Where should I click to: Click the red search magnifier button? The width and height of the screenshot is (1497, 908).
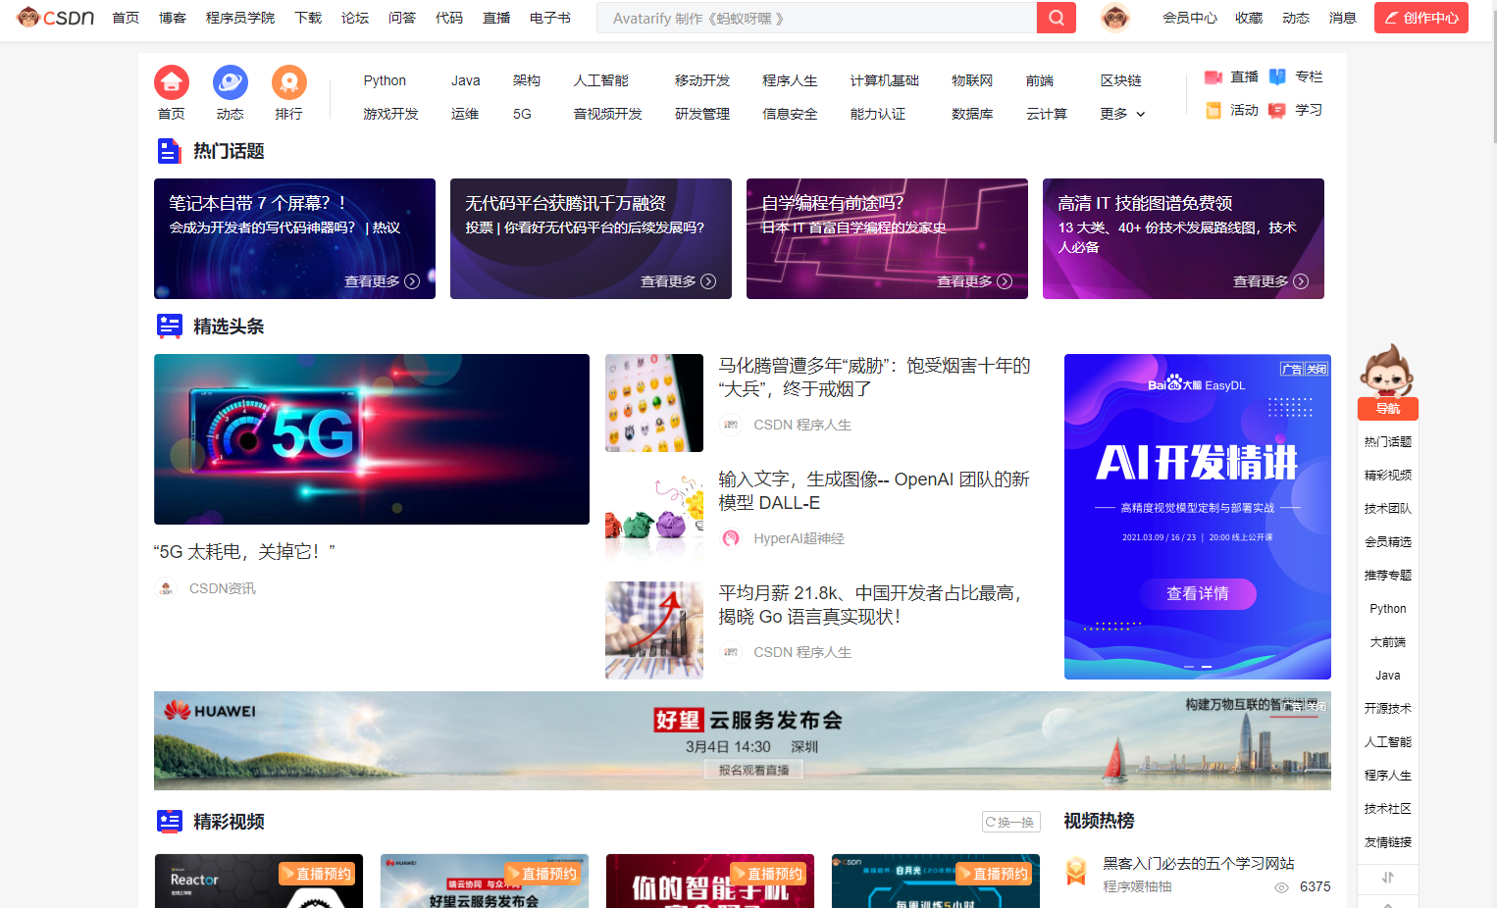point(1056,18)
